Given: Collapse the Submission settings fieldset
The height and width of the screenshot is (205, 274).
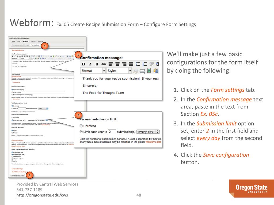Looking at the screenshot, I should coord(17,50).
